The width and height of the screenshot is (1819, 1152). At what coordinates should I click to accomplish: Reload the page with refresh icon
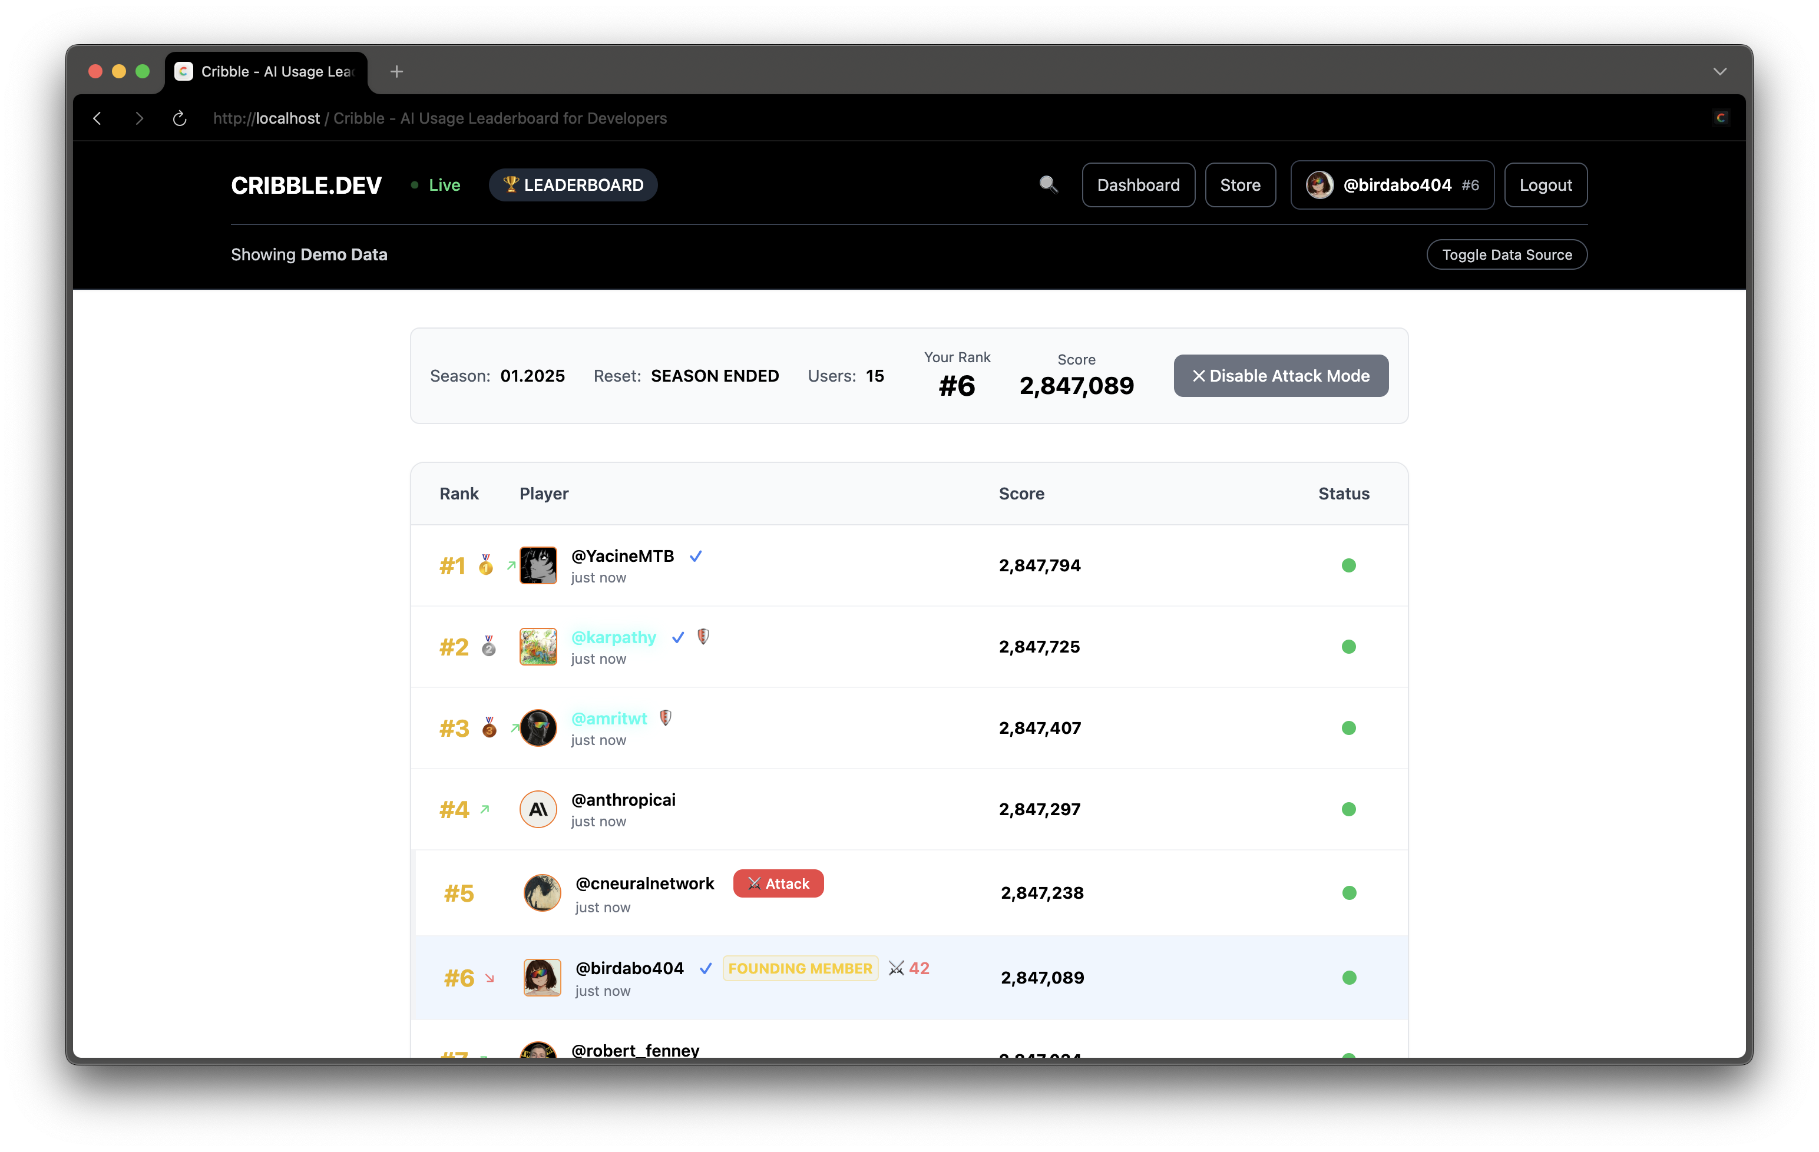[179, 118]
